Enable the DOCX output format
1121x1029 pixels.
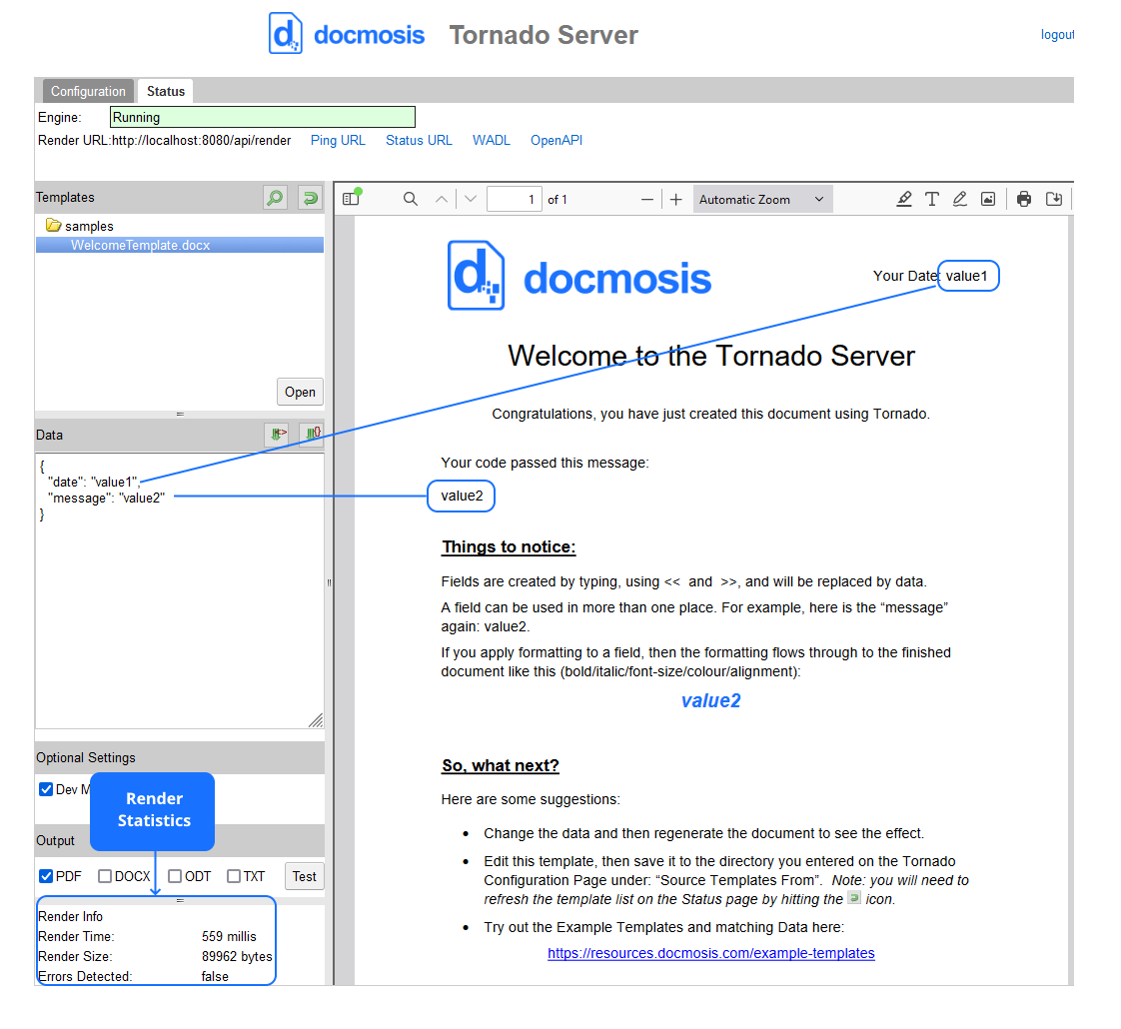[104, 876]
